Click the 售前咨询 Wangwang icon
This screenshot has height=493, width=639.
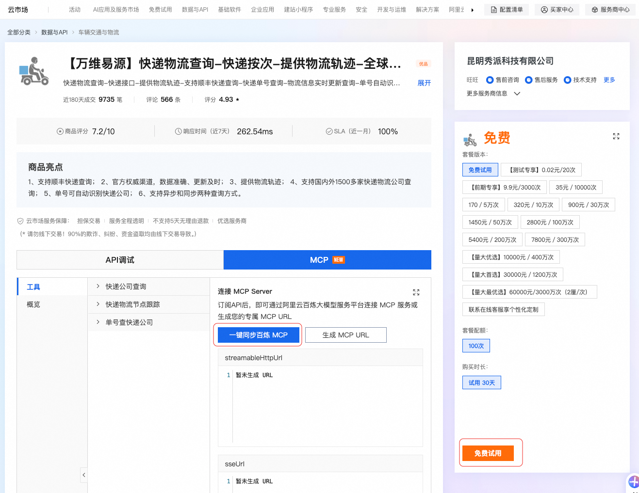tap(490, 80)
